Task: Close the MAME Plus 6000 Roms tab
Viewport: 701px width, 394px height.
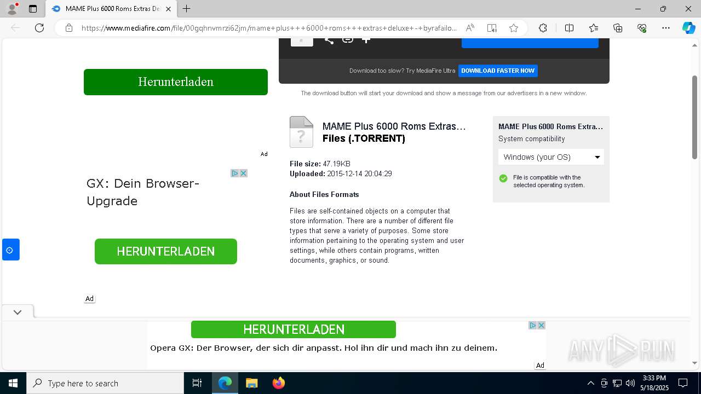Action: 169,9
